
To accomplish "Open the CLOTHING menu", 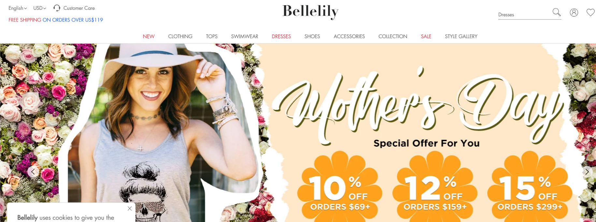I will tap(180, 36).
